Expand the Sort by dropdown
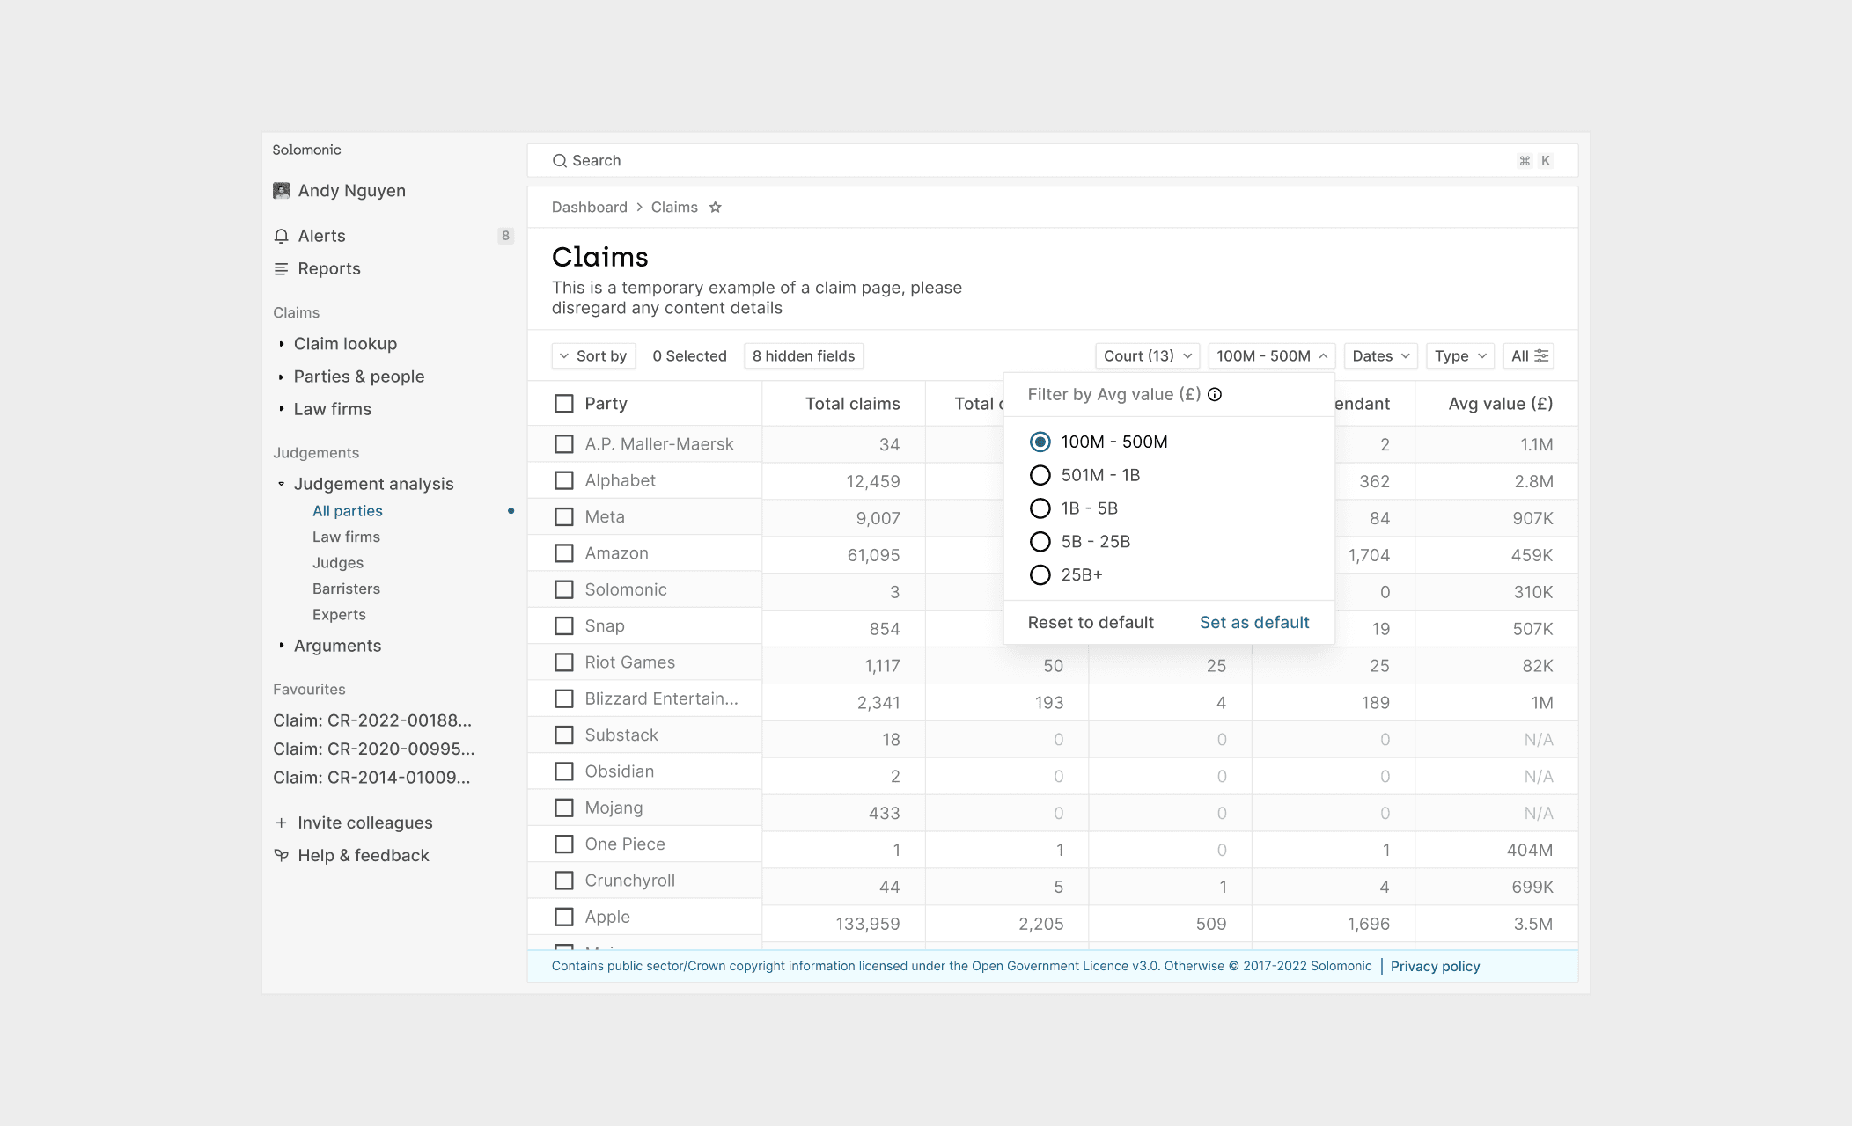Screen dimensions: 1852x1126 pos(593,356)
